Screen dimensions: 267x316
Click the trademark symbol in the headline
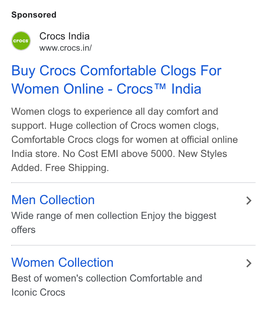[160, 86]
